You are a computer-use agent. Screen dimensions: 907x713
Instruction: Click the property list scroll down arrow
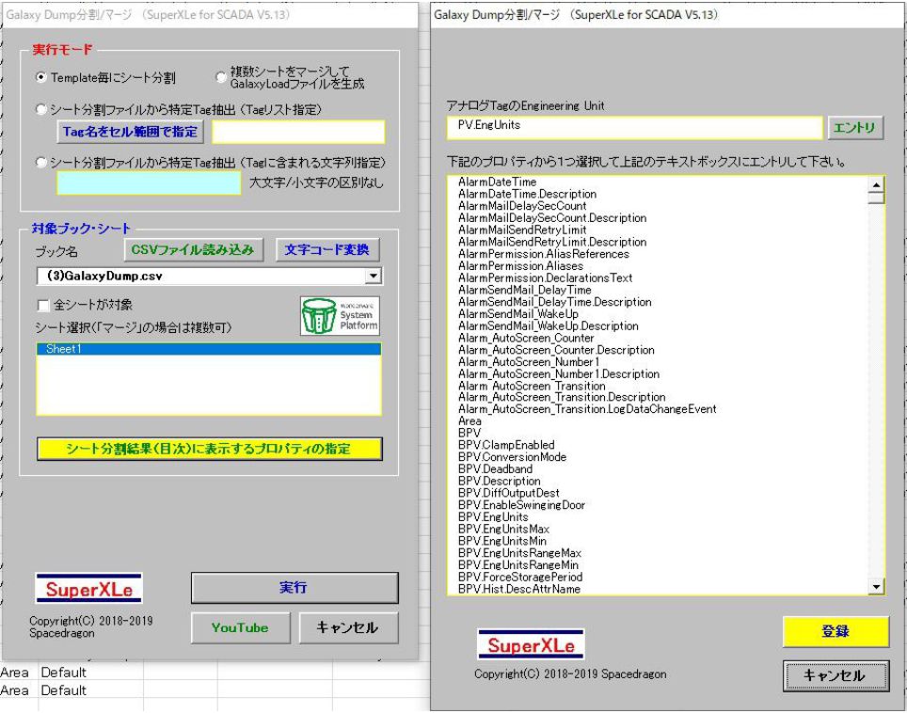pos(876,587)
